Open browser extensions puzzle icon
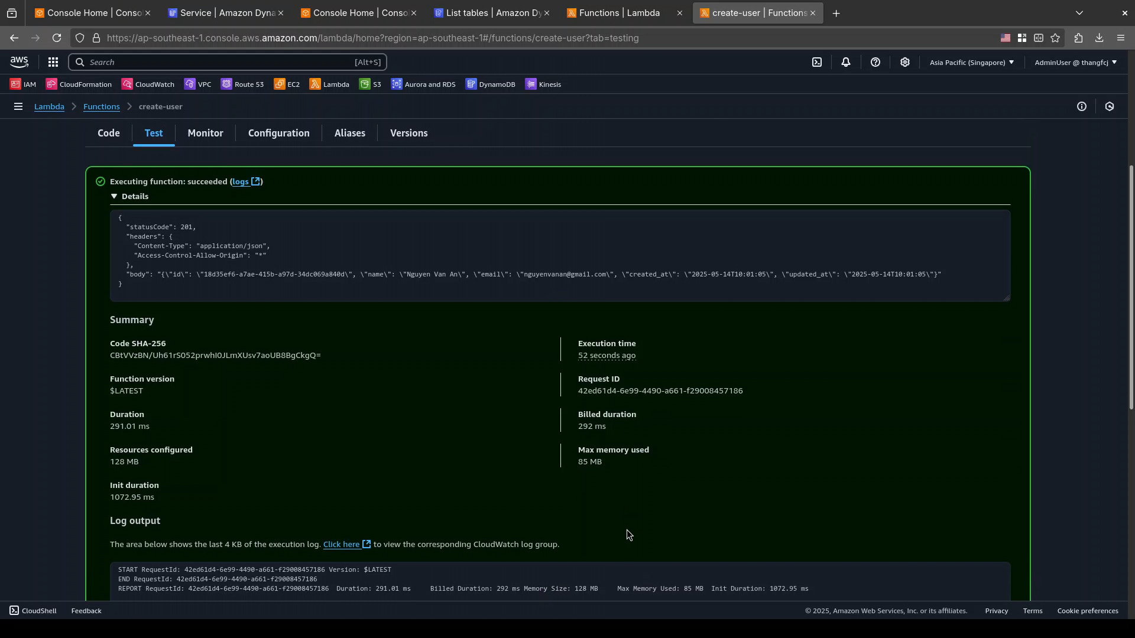This screenshot has height=638, width=1135. tap(1078, 38)
